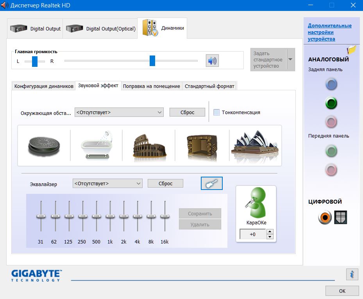Decrease the KaraOKe key value
This screenshot has width=363, height=299.
point(270,237)
